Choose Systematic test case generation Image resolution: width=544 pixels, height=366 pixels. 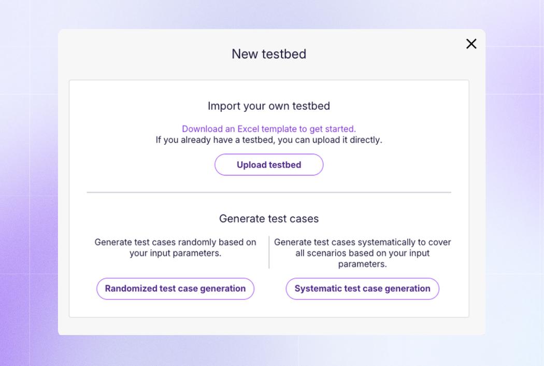(x=362, y=289)
